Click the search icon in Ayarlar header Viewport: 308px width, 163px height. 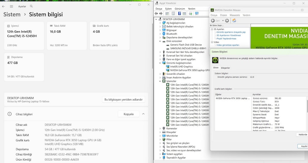pyautogui.click(x=31, y=6)
